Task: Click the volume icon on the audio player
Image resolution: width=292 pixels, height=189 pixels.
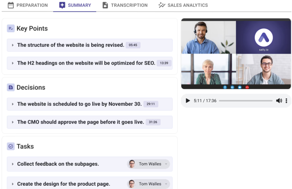Action: point(279,101)
